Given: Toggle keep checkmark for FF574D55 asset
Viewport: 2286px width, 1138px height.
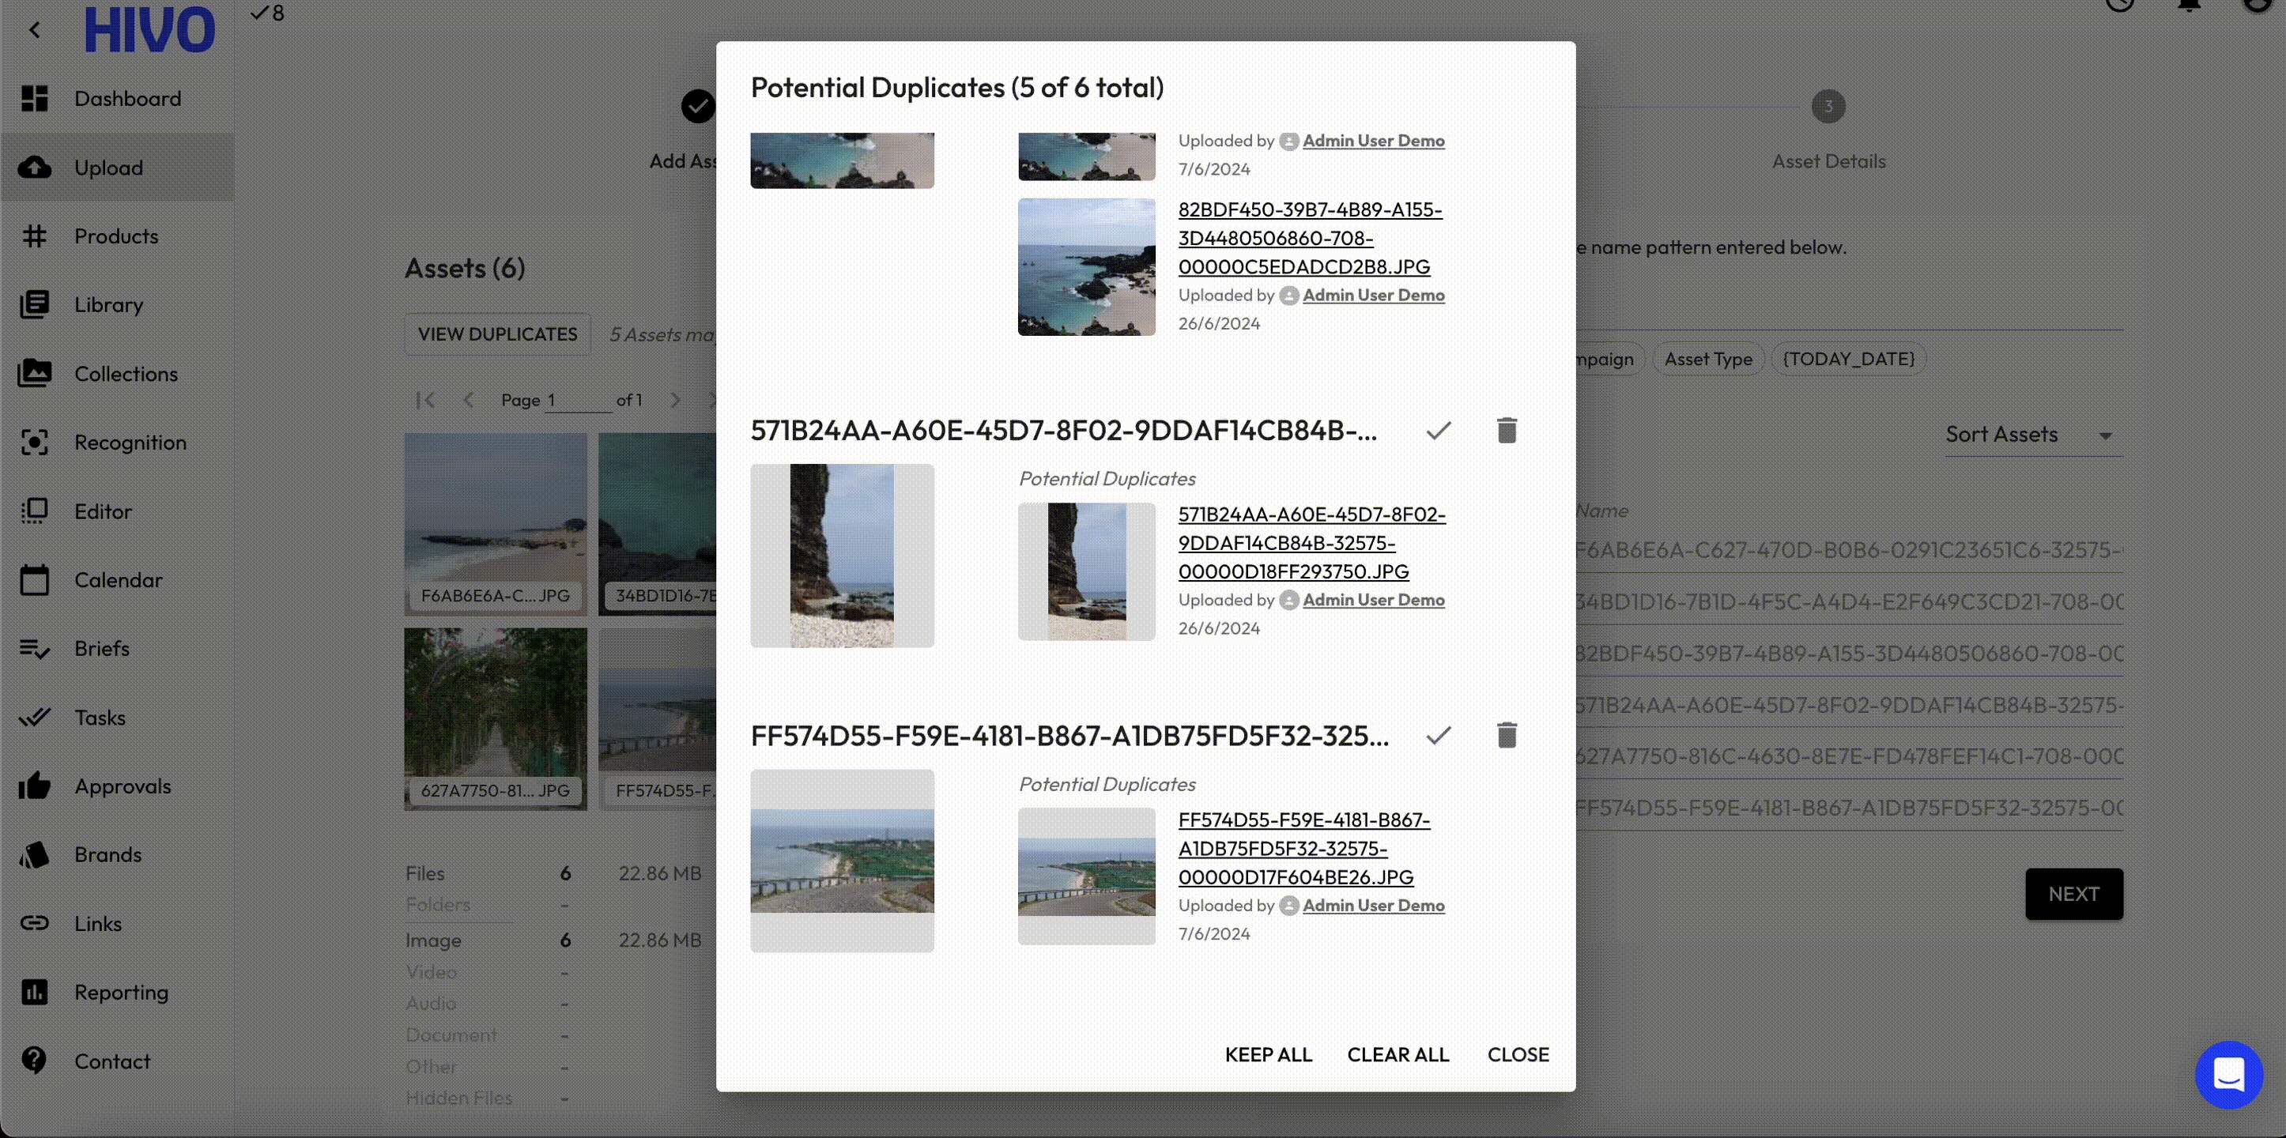Looking at the screenshot, I should coord(1439,735).
